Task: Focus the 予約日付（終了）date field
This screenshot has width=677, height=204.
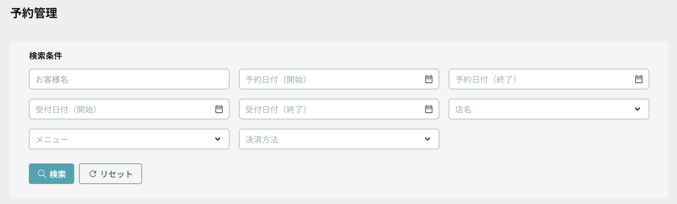Action: 549,79
